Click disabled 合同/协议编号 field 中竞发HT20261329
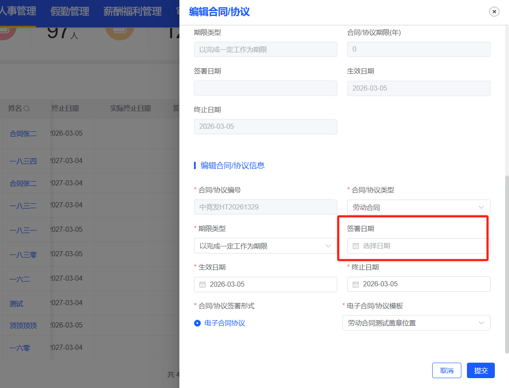Image resolution: width=509 pixels, height=388 pixels. click(265, 207)
